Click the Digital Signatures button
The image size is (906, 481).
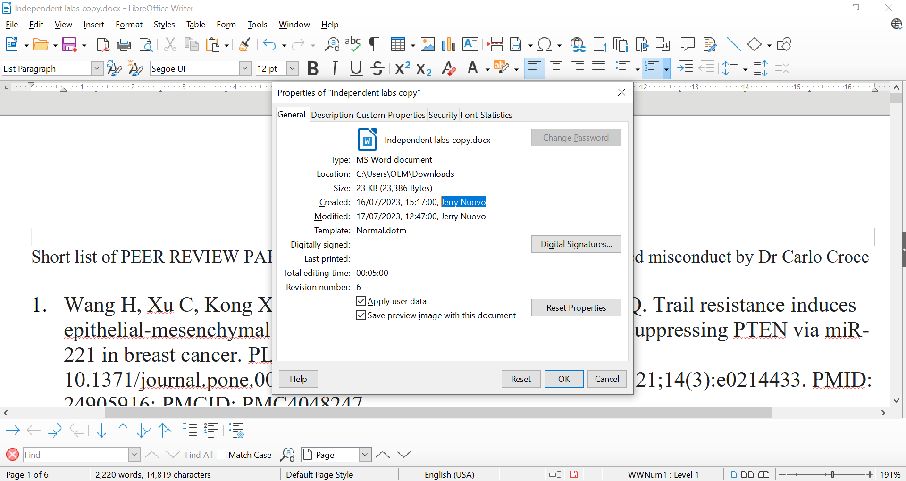pyautogui.click(x=576, y=244)
